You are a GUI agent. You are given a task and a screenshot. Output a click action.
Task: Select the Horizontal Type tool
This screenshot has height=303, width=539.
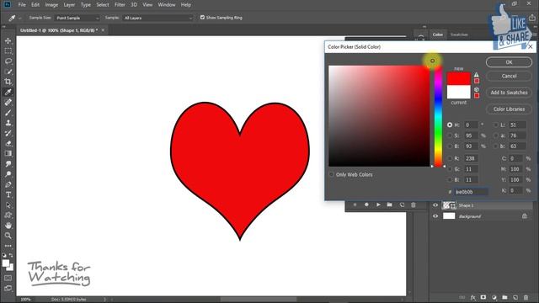(x=8, y=194)
